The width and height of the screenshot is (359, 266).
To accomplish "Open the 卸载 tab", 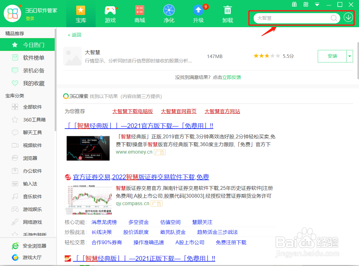I will pos(227,14).
